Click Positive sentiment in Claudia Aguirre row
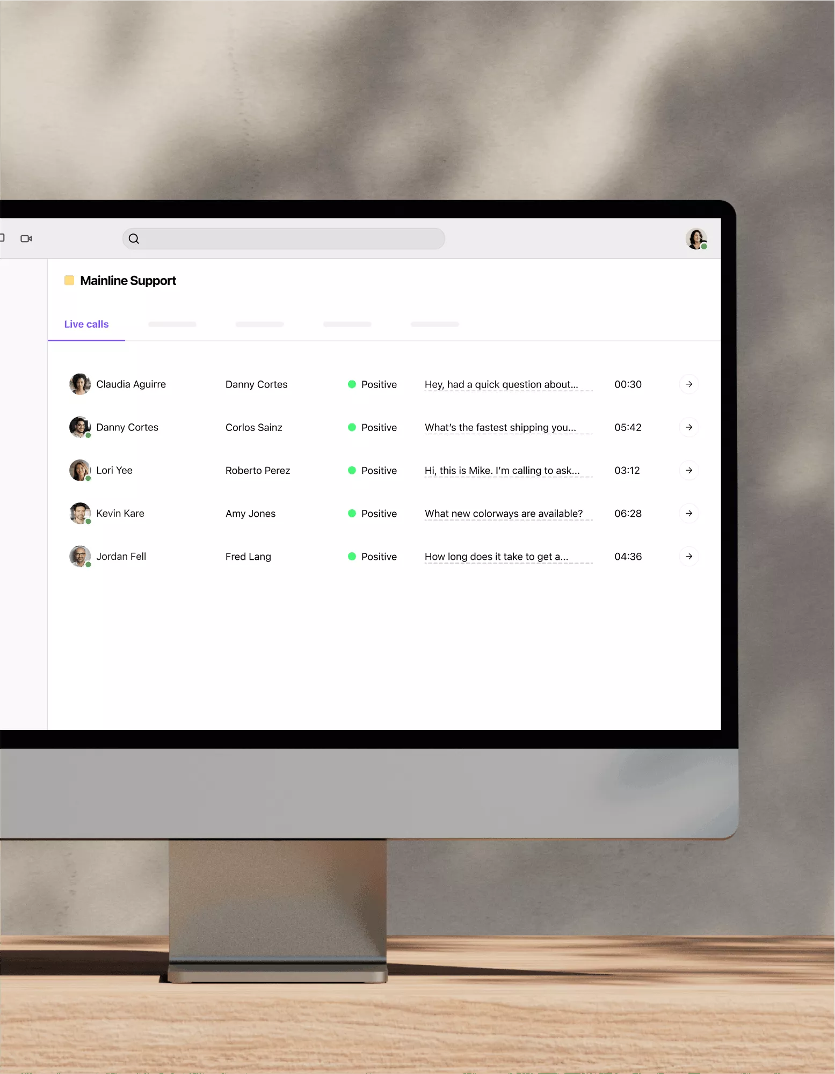 373,384
